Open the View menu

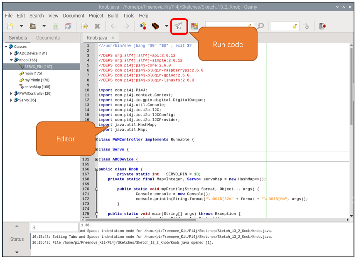(x=53, y=16)
